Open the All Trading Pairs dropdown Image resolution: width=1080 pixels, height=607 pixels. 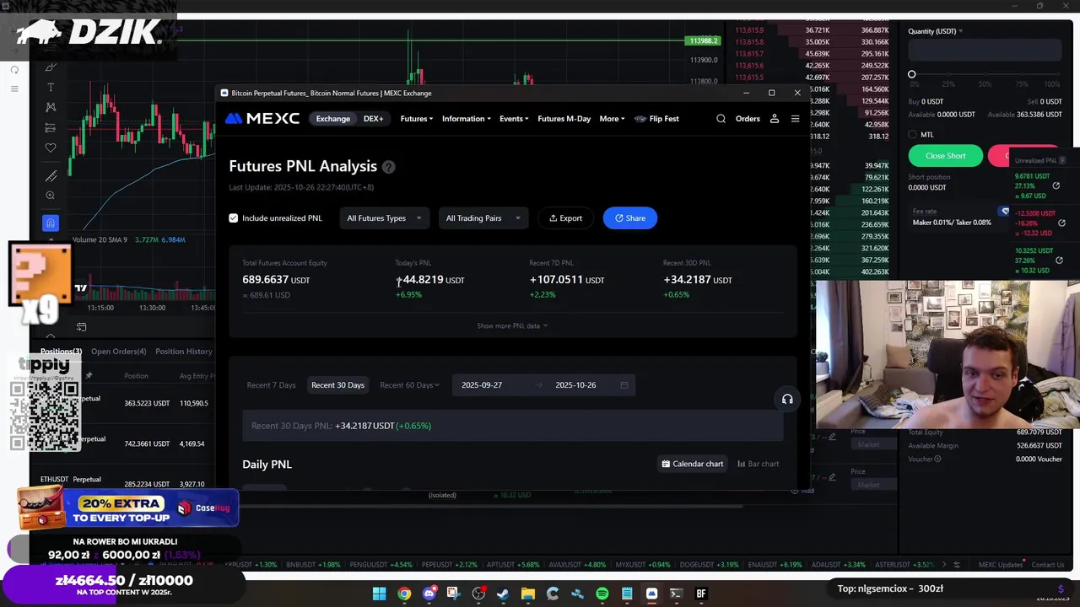(x=483, y=218)
